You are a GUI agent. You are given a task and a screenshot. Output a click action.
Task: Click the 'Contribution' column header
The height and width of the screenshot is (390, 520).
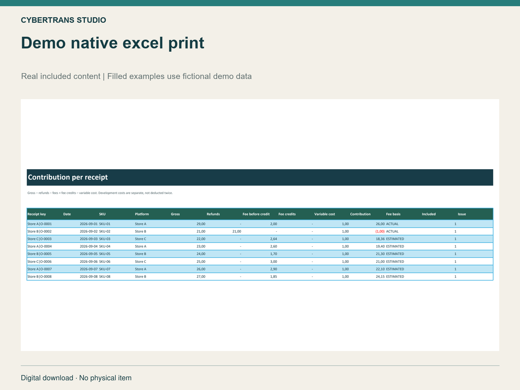[x=360, y=214]
